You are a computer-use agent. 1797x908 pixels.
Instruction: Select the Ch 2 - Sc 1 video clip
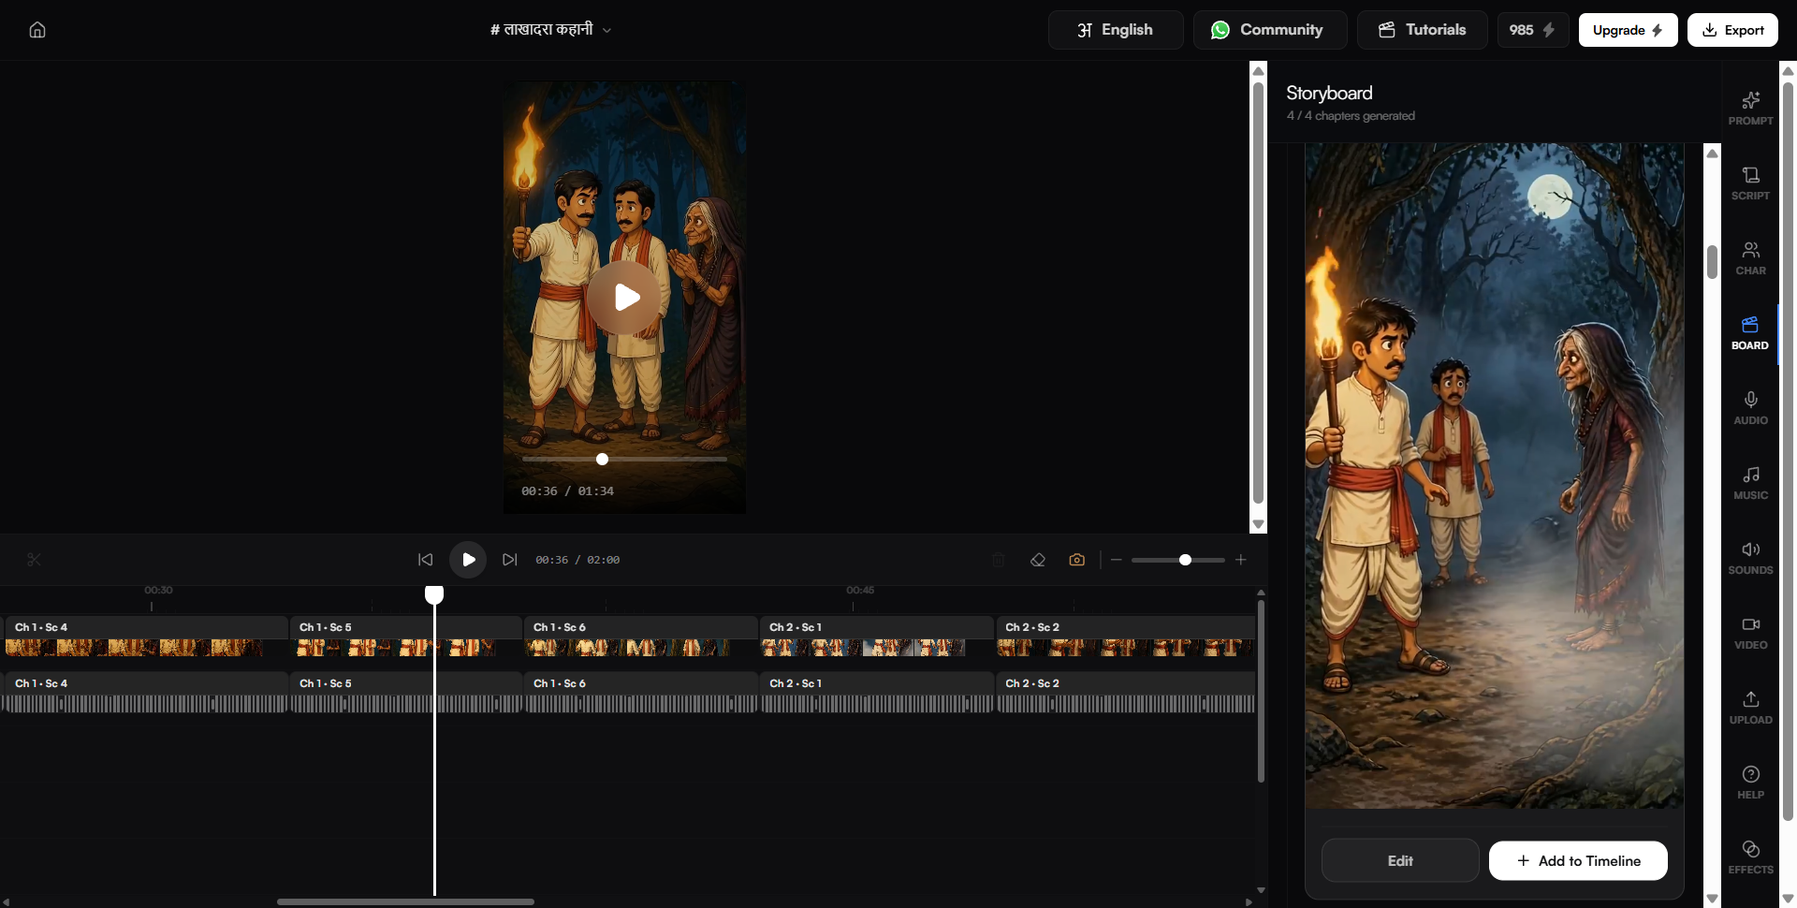(877, 637)
